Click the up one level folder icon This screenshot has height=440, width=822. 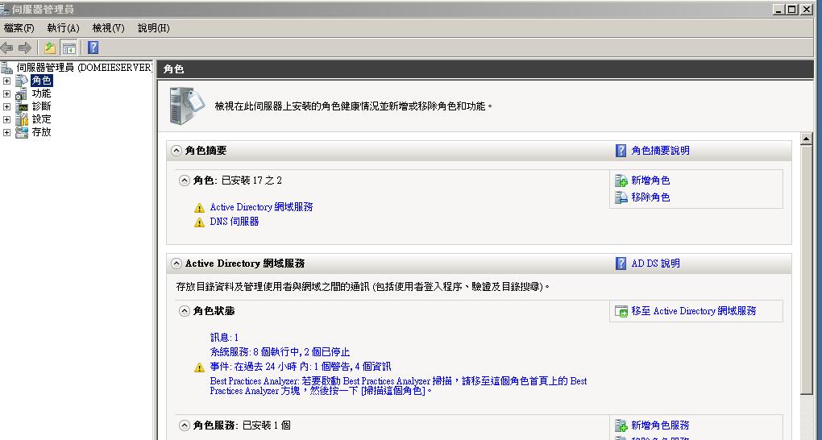(x=50, y=48)
